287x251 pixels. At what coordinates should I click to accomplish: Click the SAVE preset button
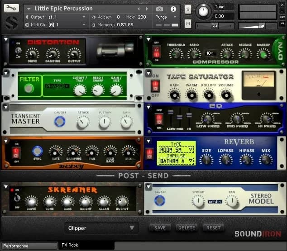pyautogui.click(x=160, y=228)
